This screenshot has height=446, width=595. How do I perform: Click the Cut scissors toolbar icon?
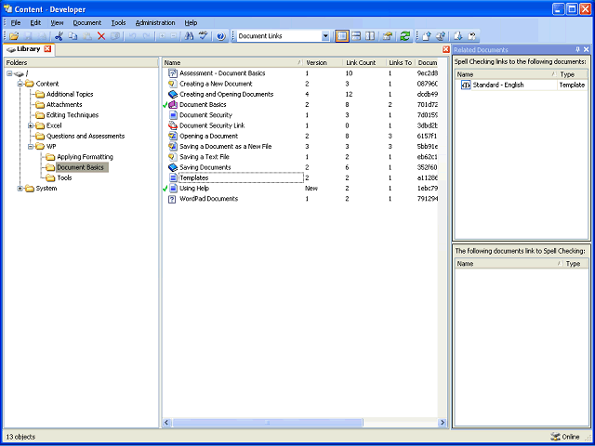pos(59,36)
